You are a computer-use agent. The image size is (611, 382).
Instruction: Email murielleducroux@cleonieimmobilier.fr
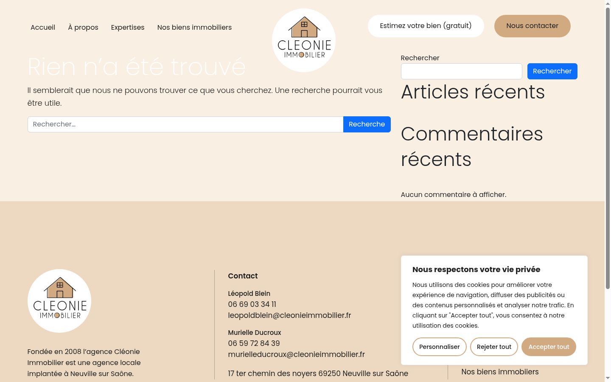coord(296,354)
